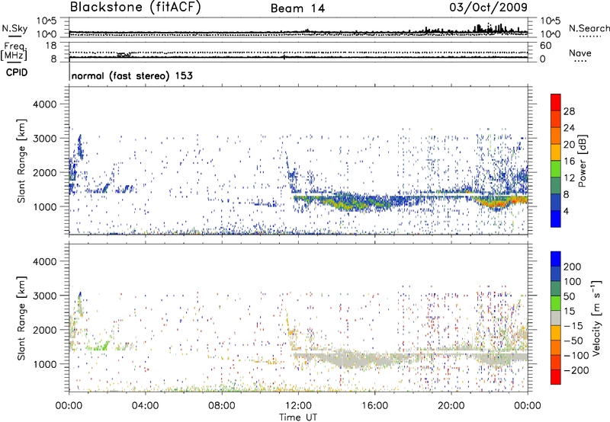This screenshot has height=422, width=610.
Task: Click the '12:00' time axis tick label
Action: (x=298, y=406)
